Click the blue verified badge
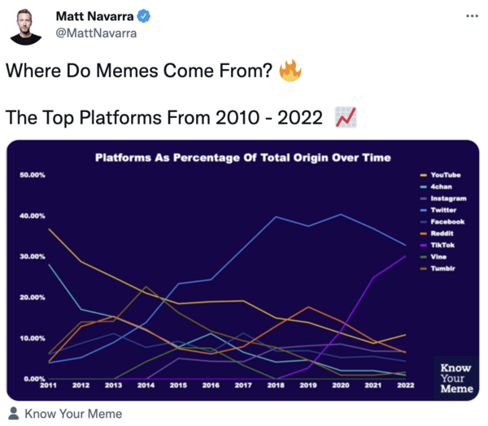The width and height of the screenshot is (488, 426). (x=142, y=16)
